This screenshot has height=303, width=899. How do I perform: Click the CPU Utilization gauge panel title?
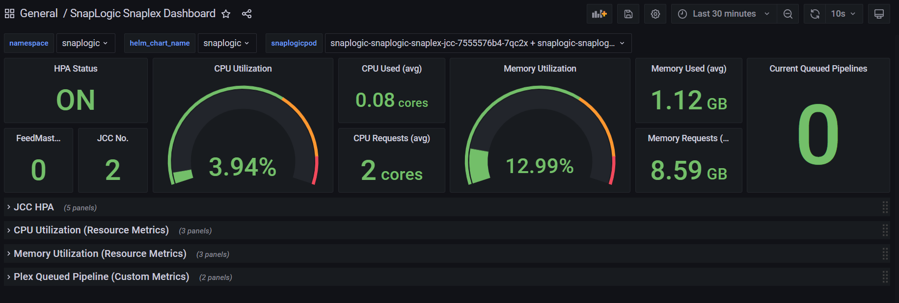243,69
